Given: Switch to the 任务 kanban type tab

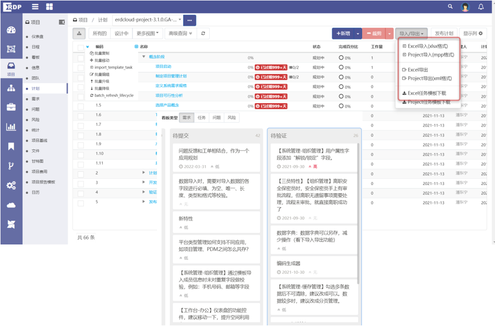Looking at the screenshot, I should coord(201,118).
